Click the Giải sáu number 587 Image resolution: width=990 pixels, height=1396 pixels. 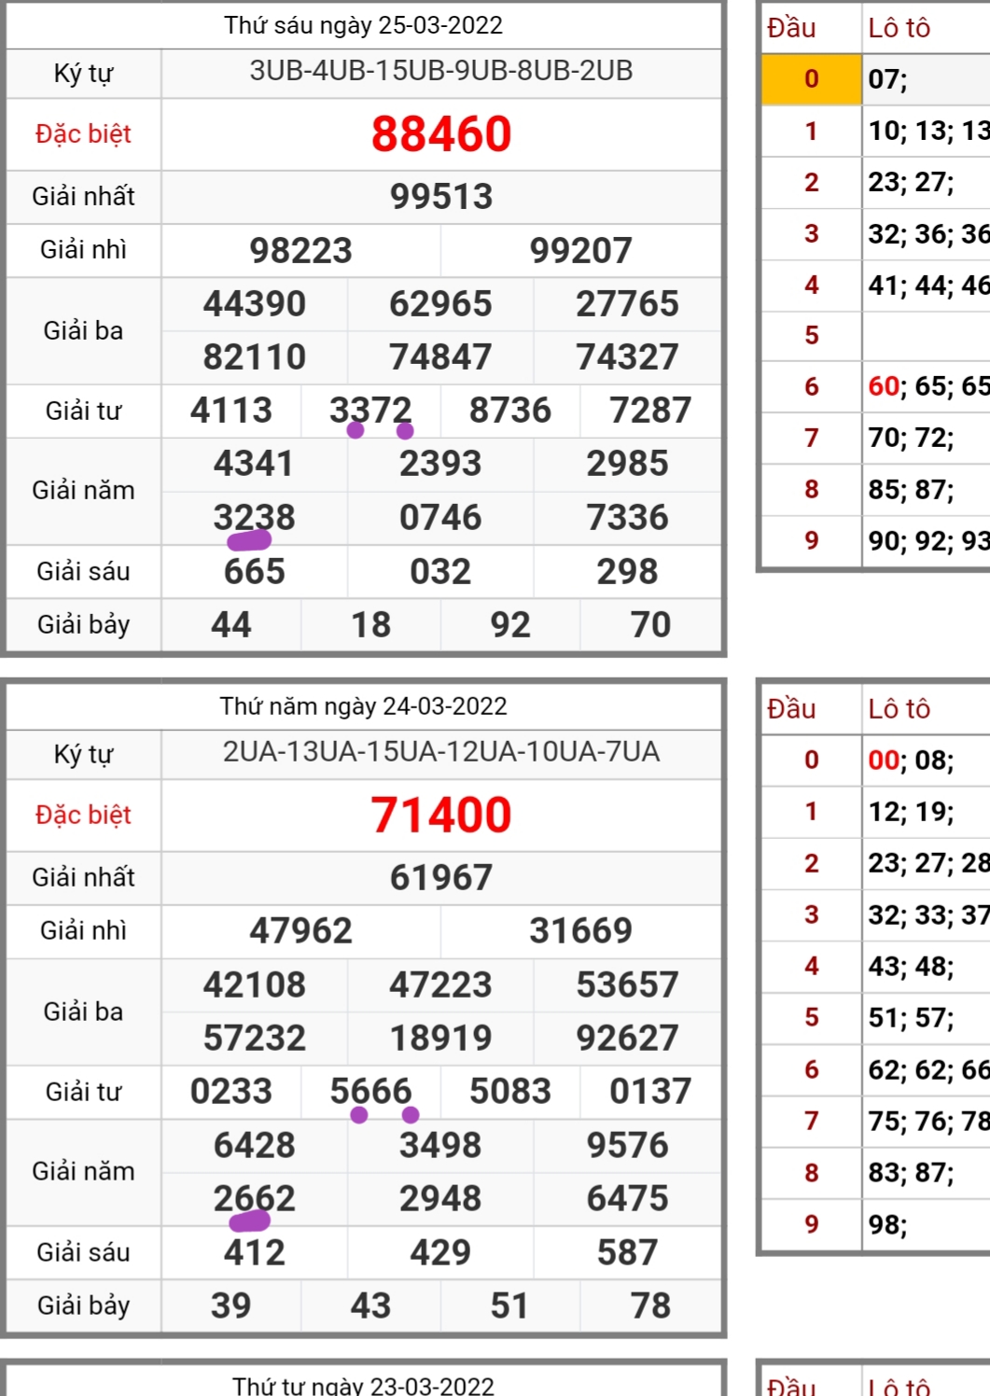[627, 1252]
